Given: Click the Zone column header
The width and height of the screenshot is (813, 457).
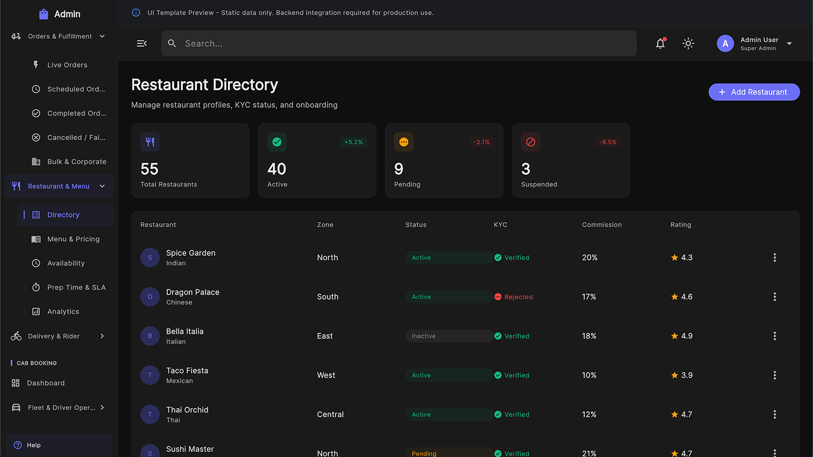Looking at the screenshot, I should [x=325, y=225].
